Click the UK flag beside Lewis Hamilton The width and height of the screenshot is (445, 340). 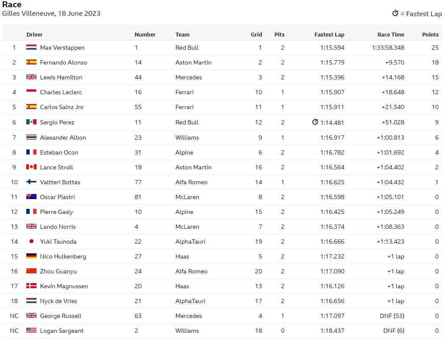[x=31, y=77]
